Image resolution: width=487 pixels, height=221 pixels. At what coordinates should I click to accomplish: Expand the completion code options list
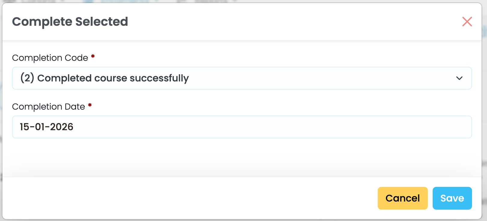[x=242, y=78]
